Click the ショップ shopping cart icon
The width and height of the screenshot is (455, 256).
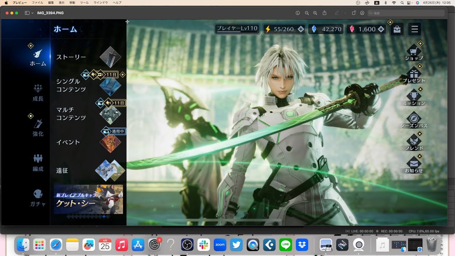pos(414,50)
